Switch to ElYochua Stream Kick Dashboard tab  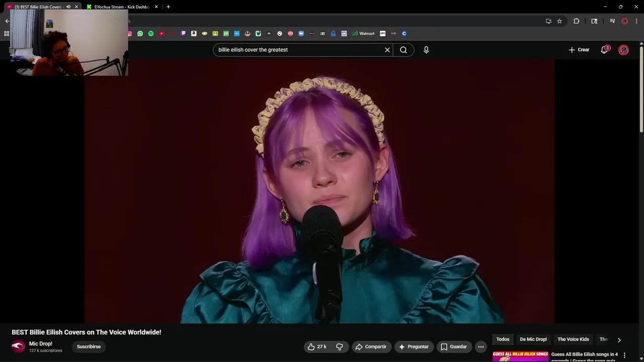click(x=122, y=7)
